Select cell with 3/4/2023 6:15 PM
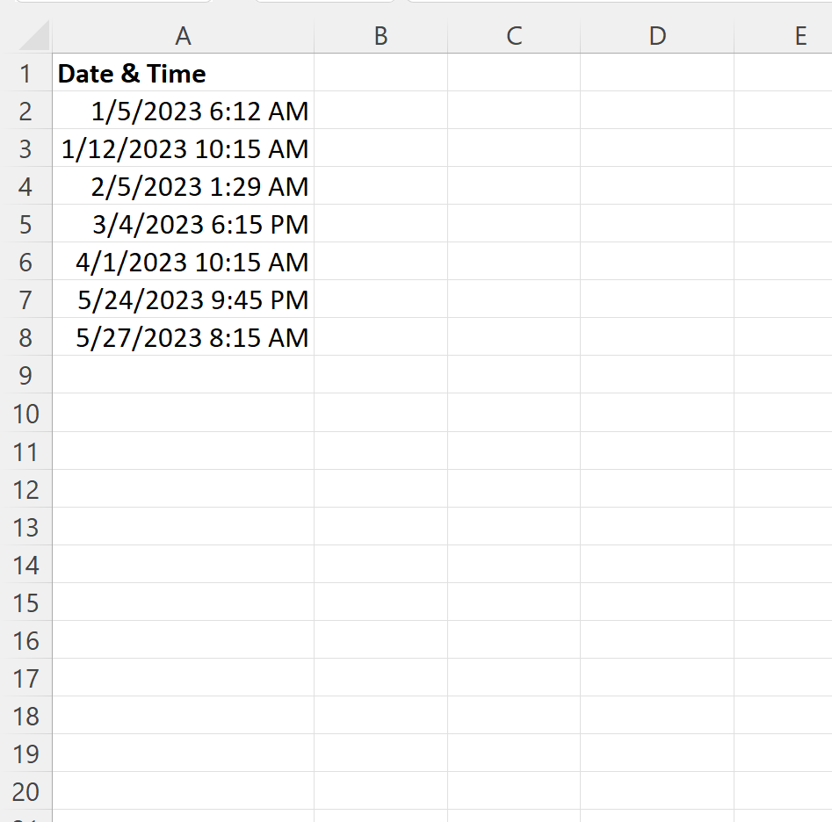 [x=183, y=224]
